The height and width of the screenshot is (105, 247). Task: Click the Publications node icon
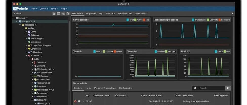click(29, 52)
